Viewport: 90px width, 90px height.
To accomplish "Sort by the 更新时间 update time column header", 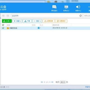I will [56, 25].
